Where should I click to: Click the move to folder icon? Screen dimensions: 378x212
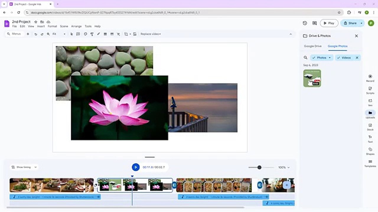[x=42, y=22]
